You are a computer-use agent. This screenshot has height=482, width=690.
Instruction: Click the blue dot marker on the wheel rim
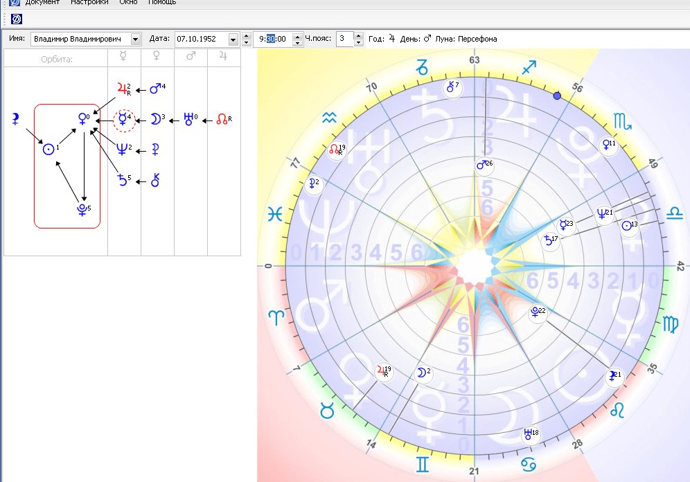pyautogui.click(x=557, y=96)
